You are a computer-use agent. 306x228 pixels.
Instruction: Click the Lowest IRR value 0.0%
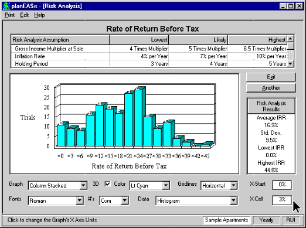pyautogui.click(x=271, y=155)
